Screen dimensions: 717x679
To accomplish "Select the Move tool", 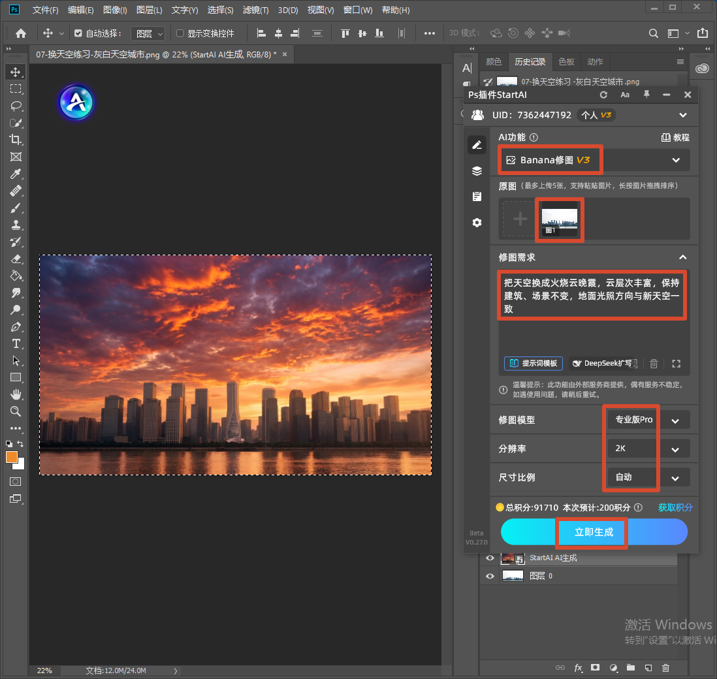I will coord(16,72).
